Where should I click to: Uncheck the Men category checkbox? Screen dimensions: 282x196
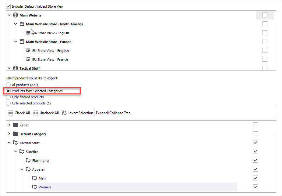tap(256, 178)
